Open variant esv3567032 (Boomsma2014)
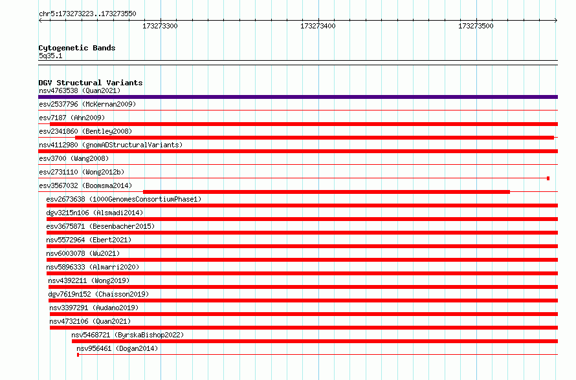Image resolution: width=576 pixels, height=380 pixels. (x=85, y=185)
